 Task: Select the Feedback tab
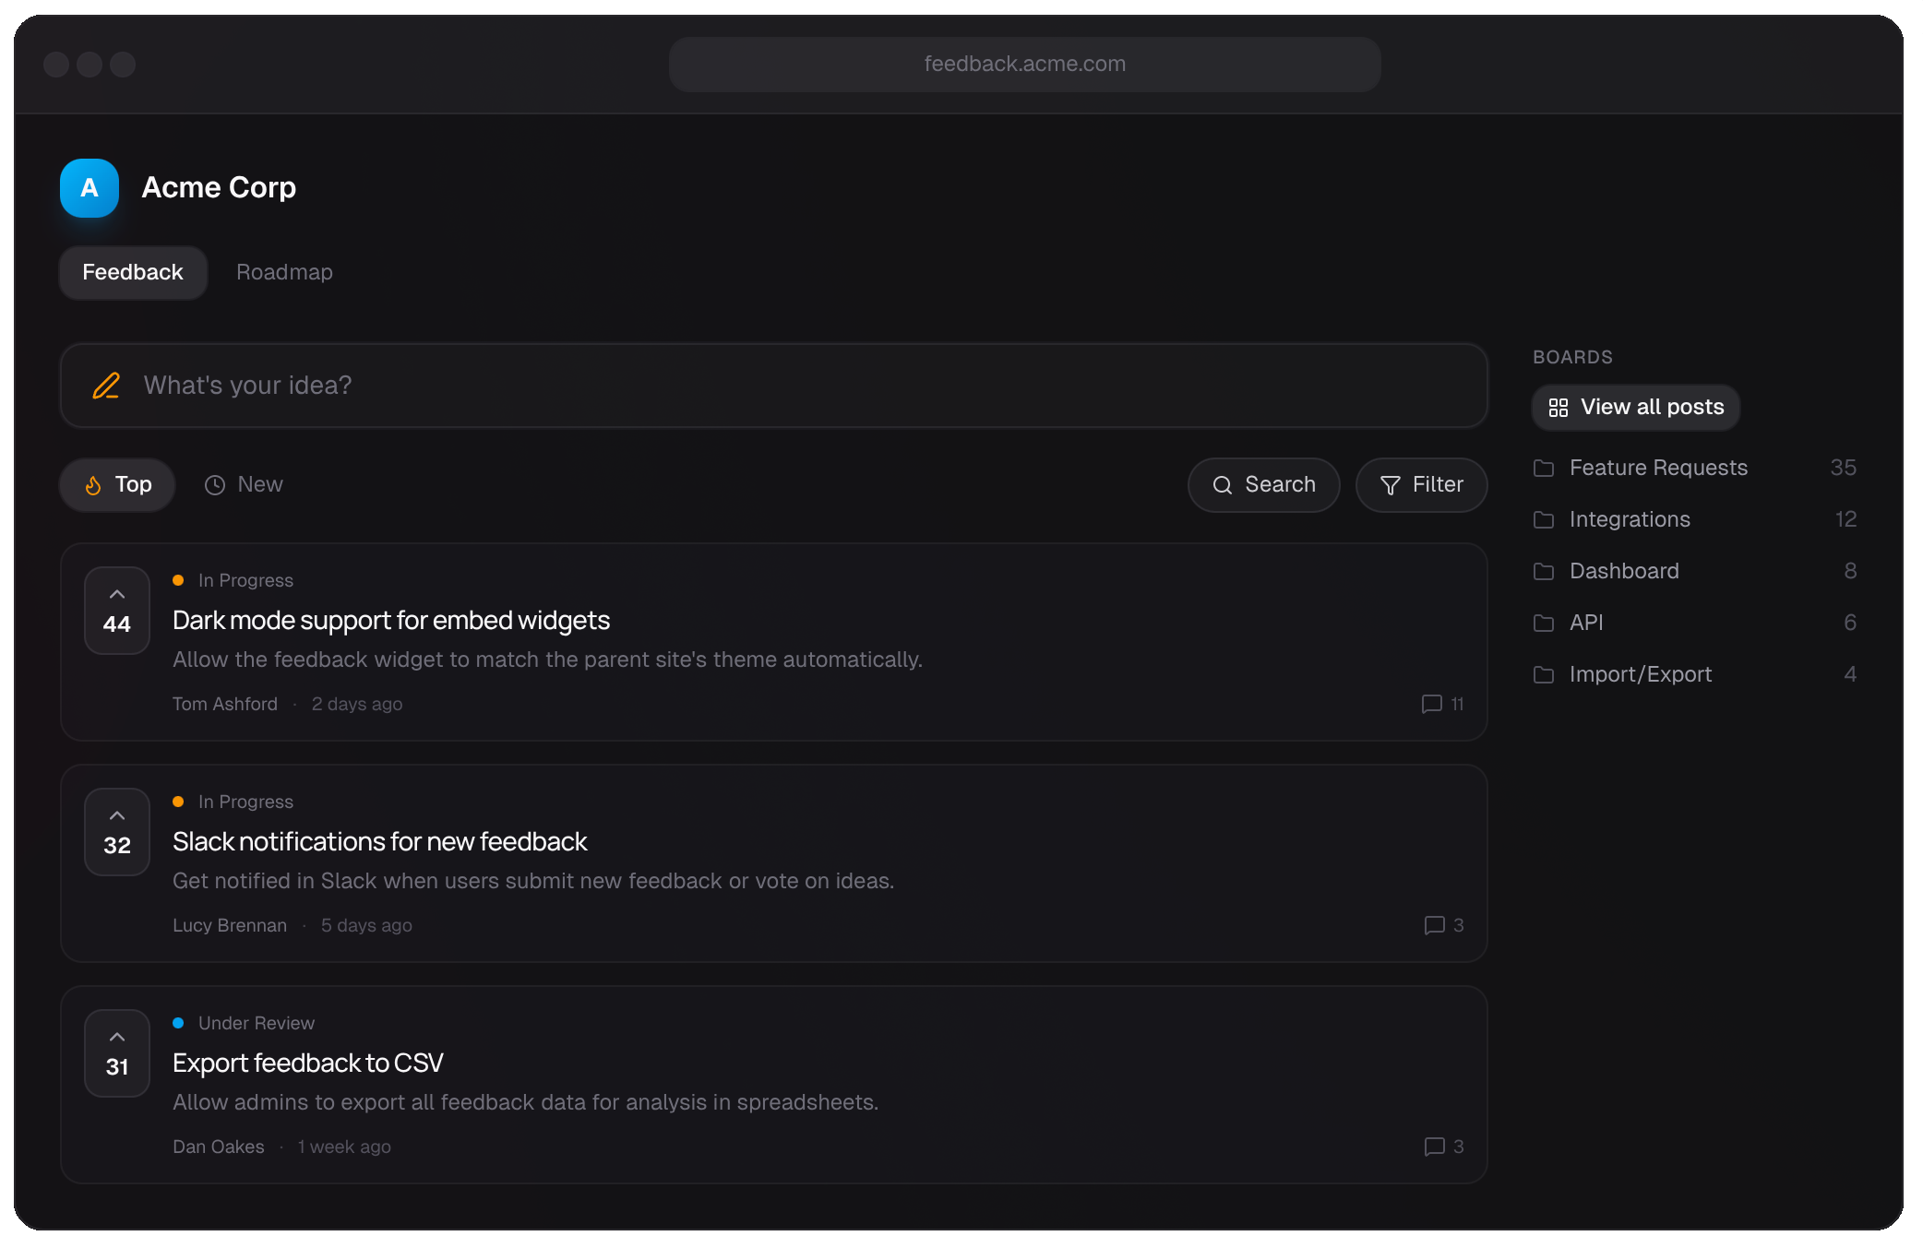point(132,272)
